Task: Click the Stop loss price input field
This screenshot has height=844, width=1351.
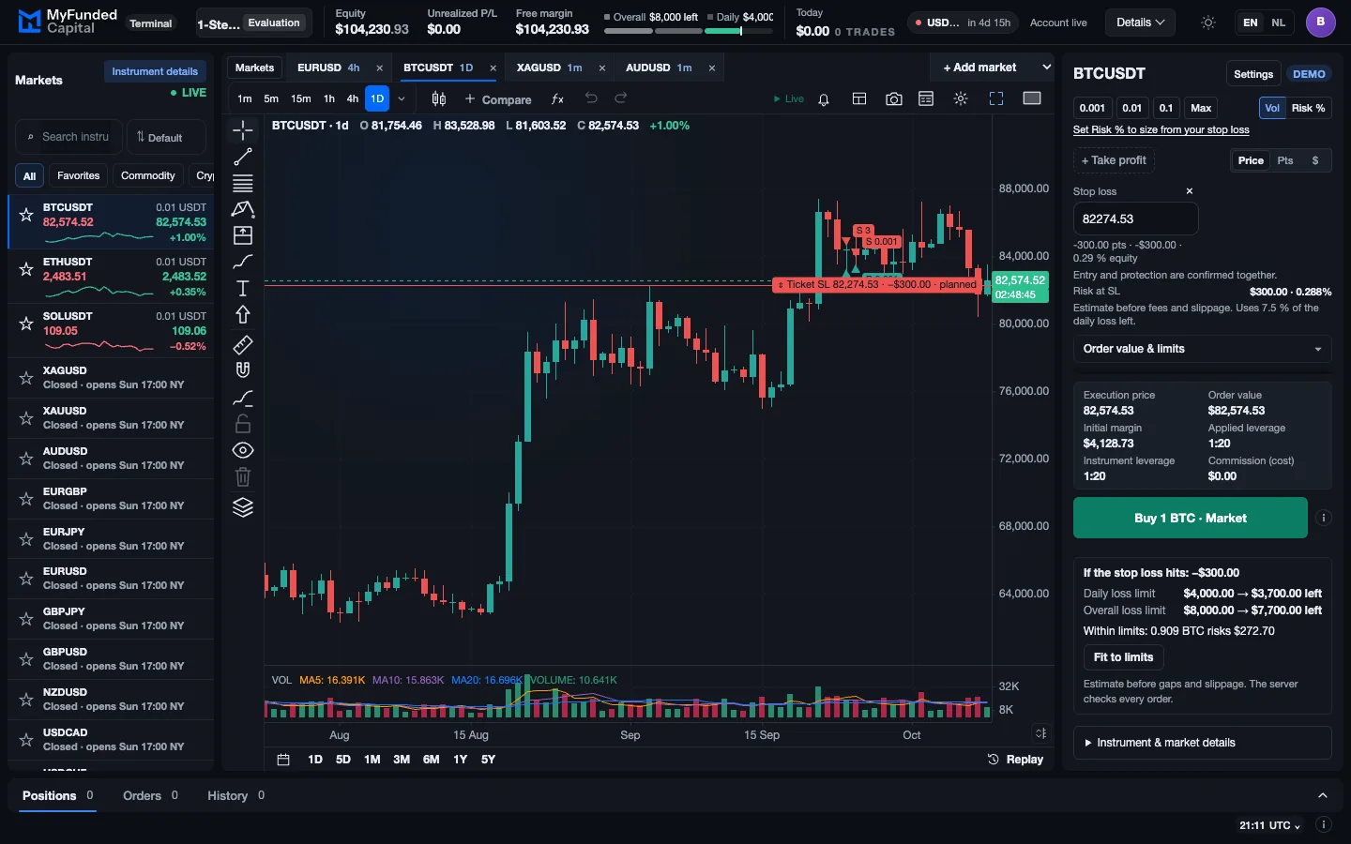Action: point(1135,219)
